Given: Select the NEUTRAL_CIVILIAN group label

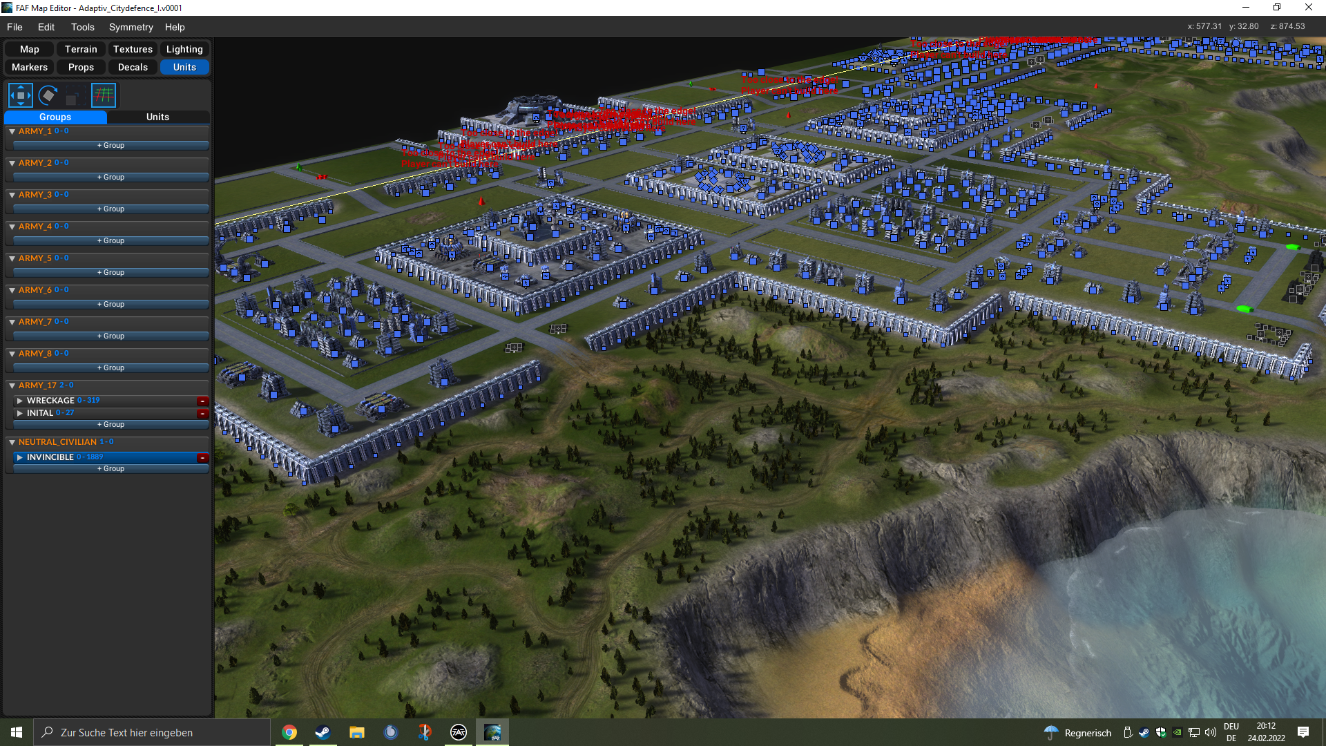Looking at the screenshot, I should pos(57,442).
